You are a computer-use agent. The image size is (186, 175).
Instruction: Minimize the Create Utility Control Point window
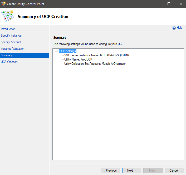(x=157, y=4)
